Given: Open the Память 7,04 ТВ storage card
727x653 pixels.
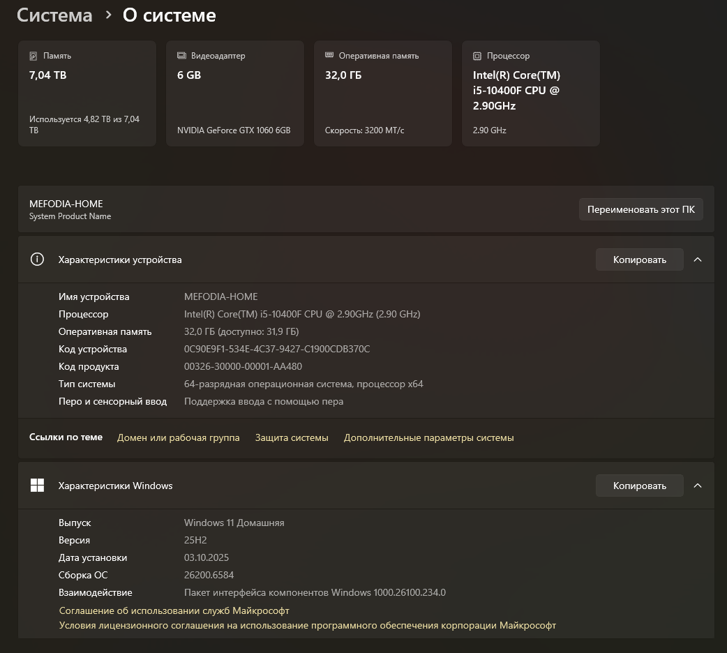Looking at the screenshot, I should tap(87, 94).
